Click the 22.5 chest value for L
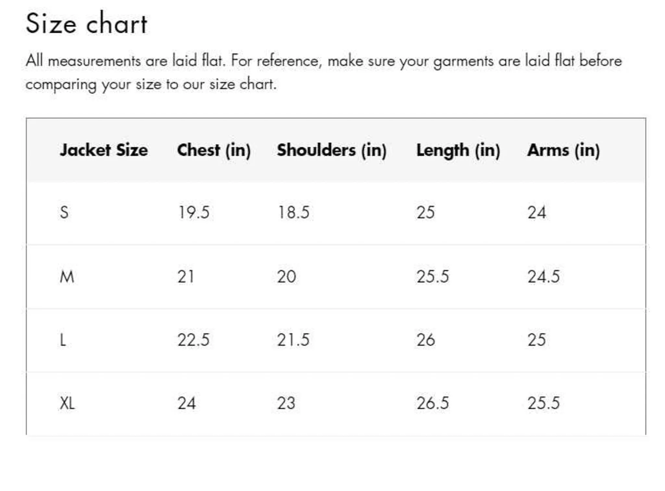 pos(194,340)
